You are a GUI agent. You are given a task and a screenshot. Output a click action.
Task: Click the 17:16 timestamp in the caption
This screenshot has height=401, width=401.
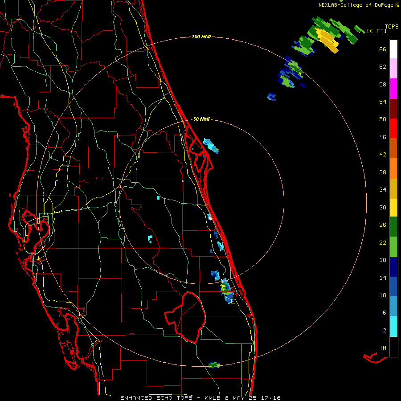click(x=271, y=398)
